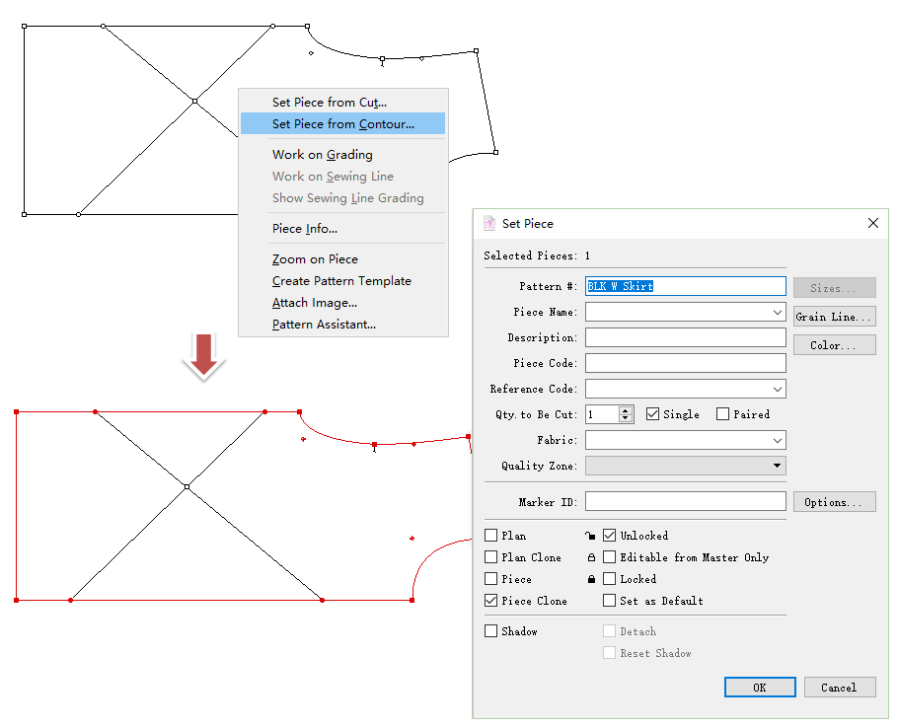Screen dimensions: 898x728
Task: Click the Set Piece dialog title icon
Action: [489, 224]
